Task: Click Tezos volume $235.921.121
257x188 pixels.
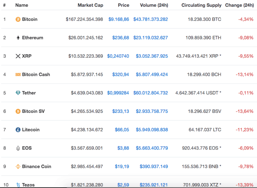Action: click(x=154, y=185)
